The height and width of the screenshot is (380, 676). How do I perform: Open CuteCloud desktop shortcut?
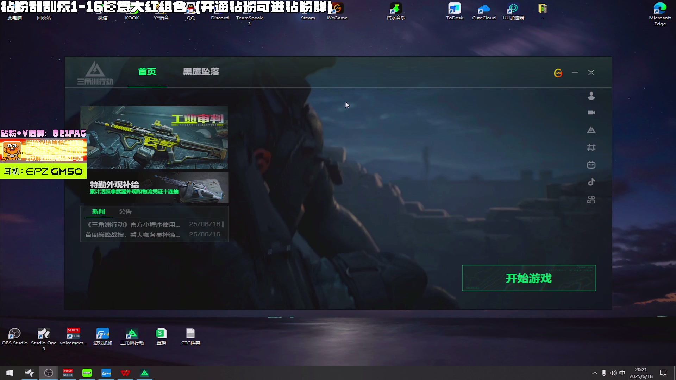484,12
